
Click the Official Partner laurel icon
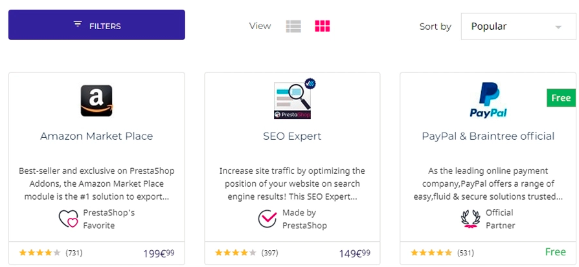[471, 219]
